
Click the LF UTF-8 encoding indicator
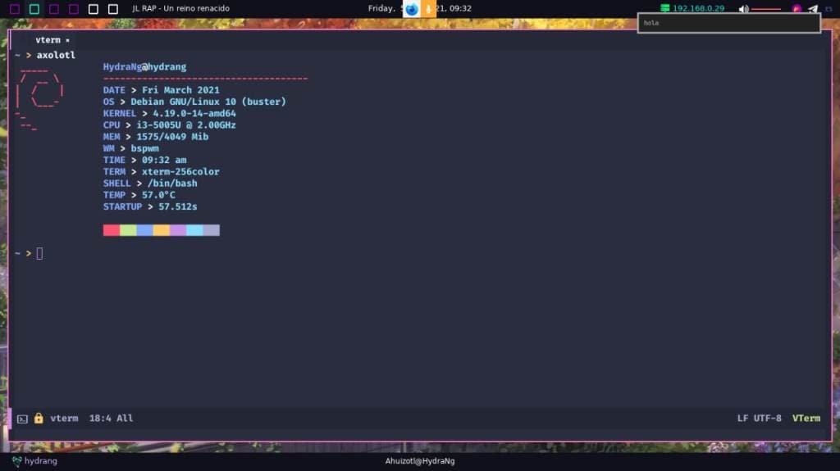[x=759, y=419]
